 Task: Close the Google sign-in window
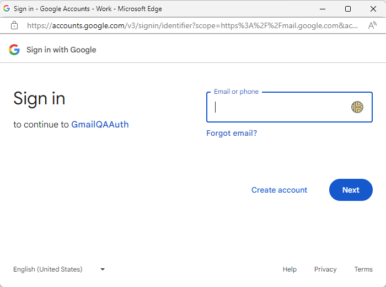pos(373,9)
